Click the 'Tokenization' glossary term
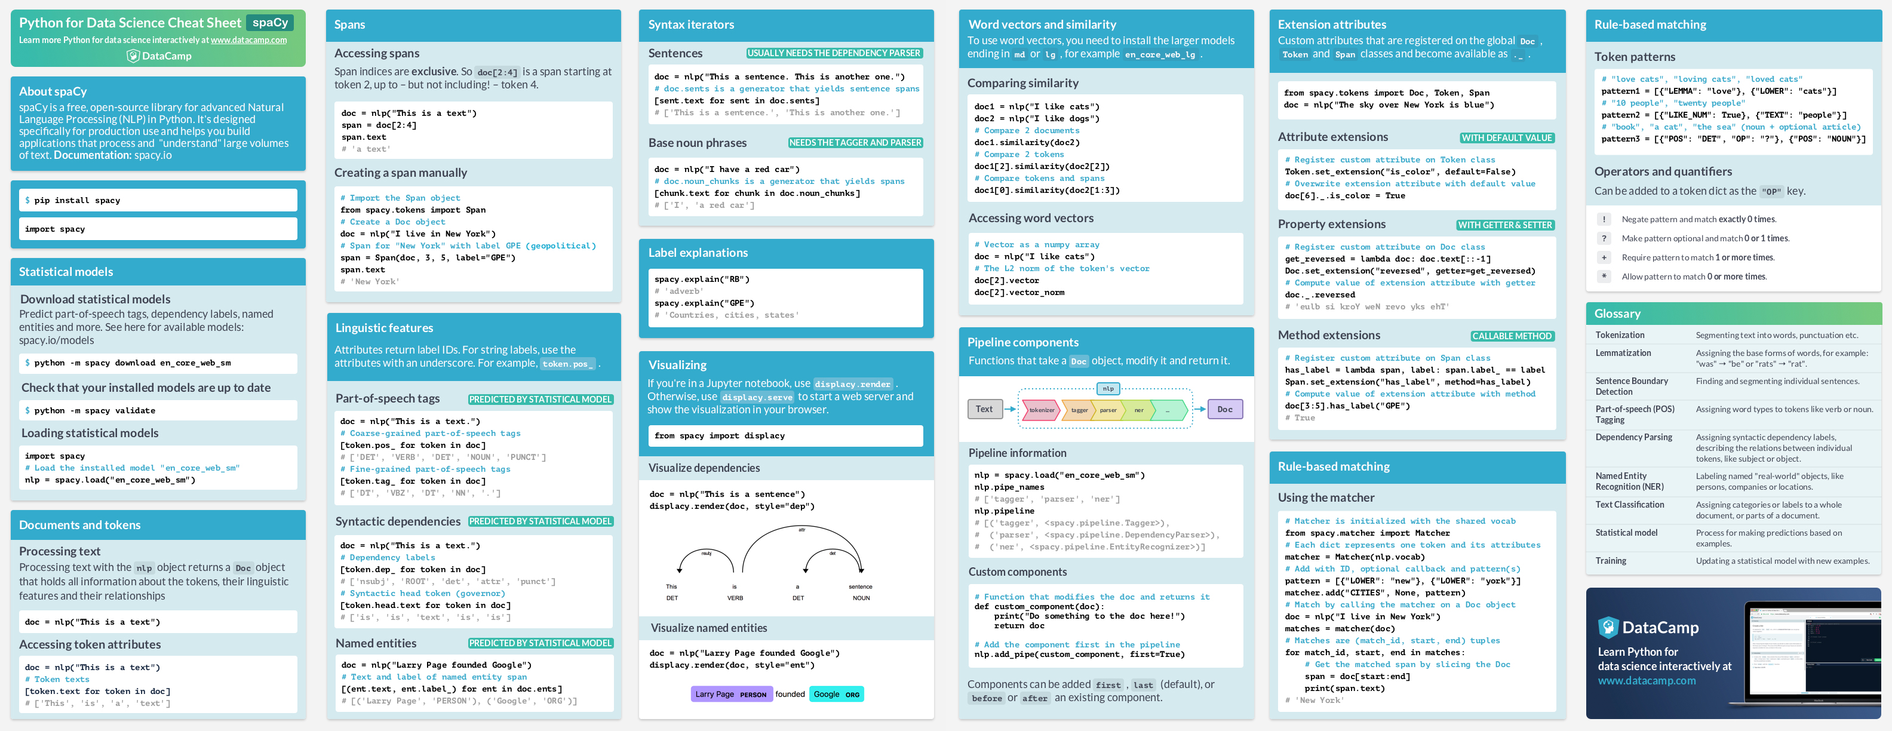The height and width of the screenshot is (731, 1892). point(1620,335)
